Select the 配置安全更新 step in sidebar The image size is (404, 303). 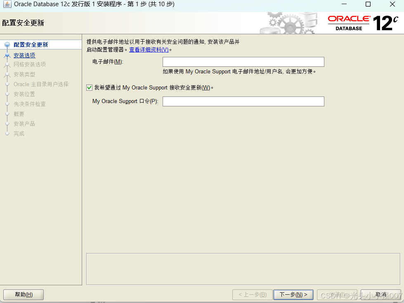click(31, 45)
